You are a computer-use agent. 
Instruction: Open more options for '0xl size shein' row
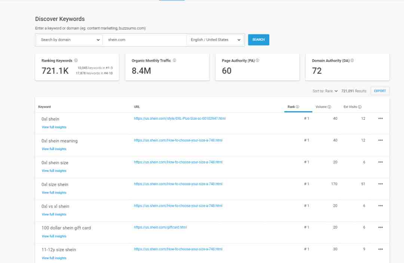point(380,184)
